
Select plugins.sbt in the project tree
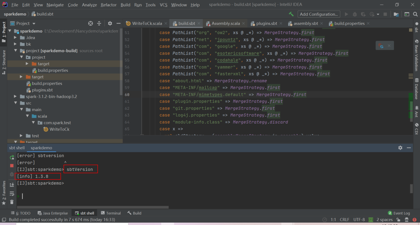click(x=42, y=90)
